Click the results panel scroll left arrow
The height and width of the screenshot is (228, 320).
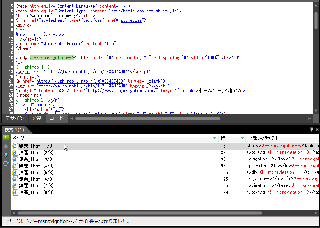tap(14, 213)
